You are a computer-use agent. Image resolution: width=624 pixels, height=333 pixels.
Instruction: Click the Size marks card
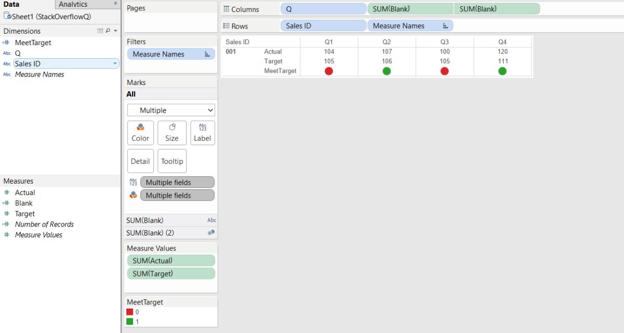pos(172,133)
